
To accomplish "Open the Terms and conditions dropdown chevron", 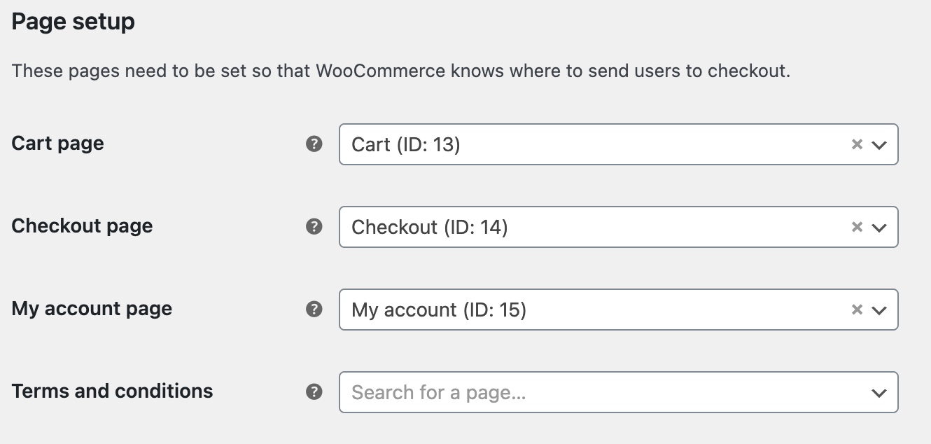I will click(x=879, y=393).
